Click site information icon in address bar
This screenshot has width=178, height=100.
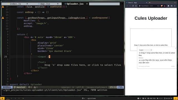140,6
